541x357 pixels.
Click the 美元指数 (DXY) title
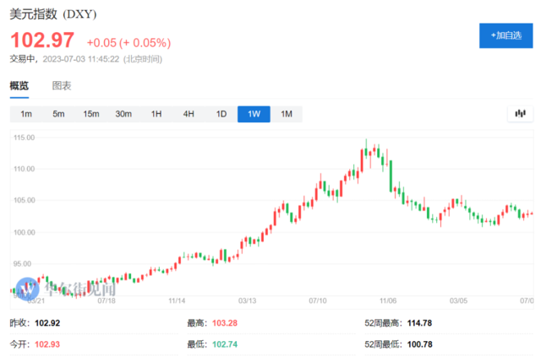[53, 14]
